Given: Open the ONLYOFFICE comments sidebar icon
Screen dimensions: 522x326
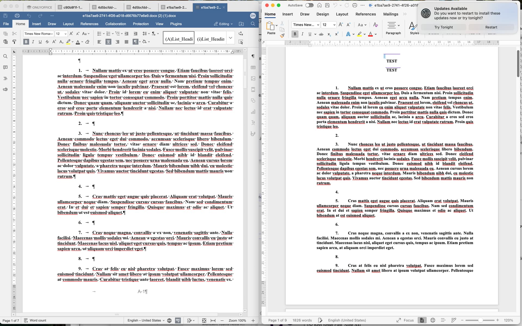Looking at the screenshot, I should pos(5,67).
